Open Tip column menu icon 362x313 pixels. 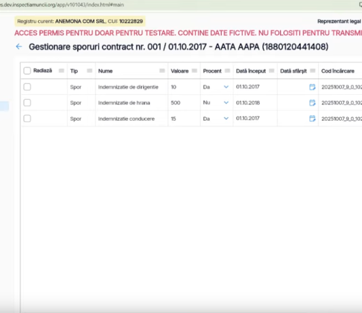[x=89, y=70]
